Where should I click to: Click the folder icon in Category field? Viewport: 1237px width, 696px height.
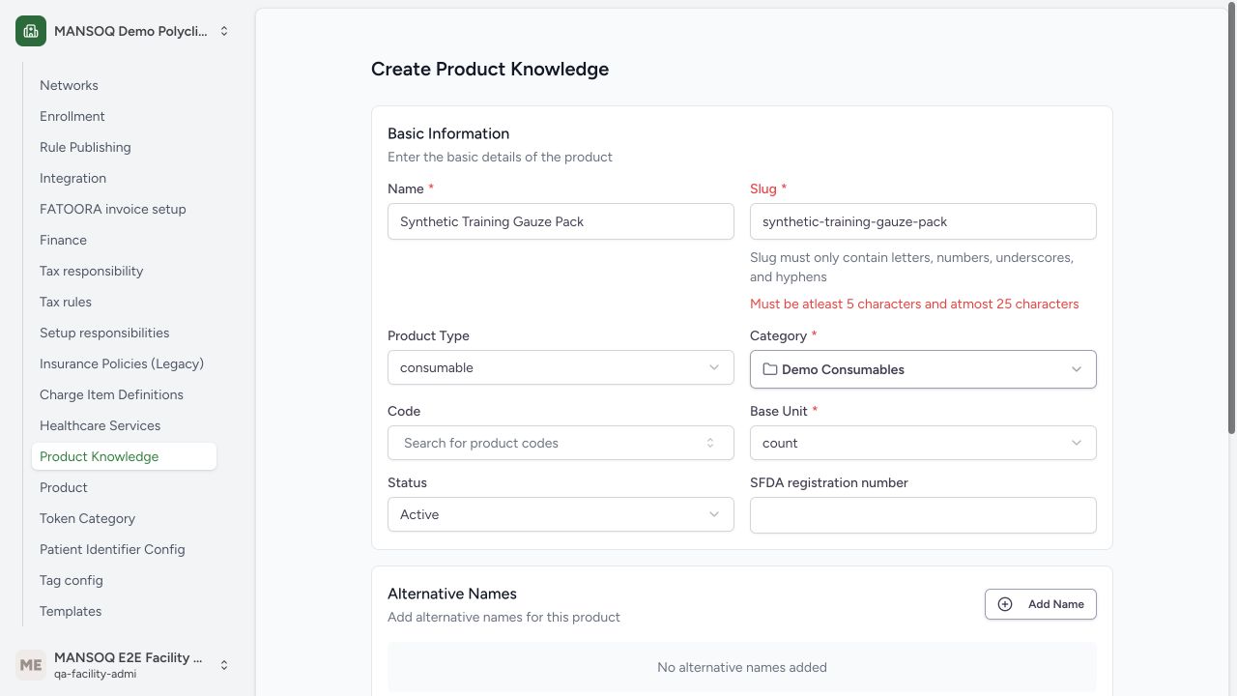770,369
